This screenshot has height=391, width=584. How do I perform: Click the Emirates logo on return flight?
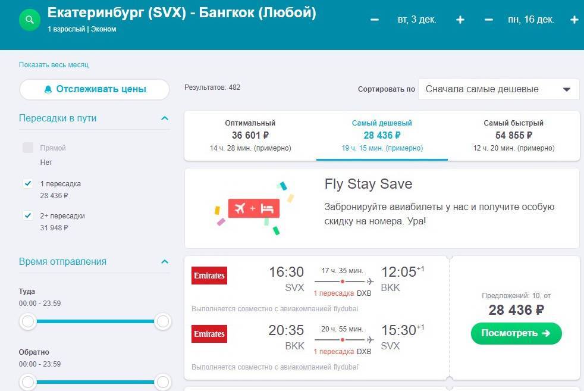[x=209, y=334]
